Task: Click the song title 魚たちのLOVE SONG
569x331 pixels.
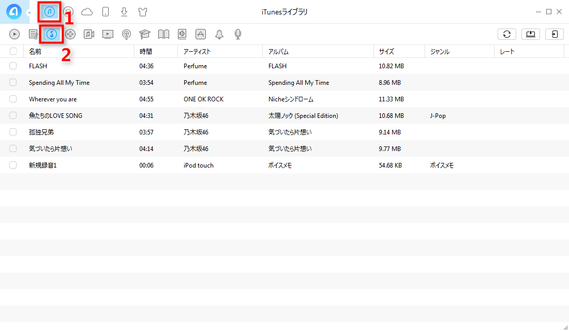Action: [x=55, y=116]
